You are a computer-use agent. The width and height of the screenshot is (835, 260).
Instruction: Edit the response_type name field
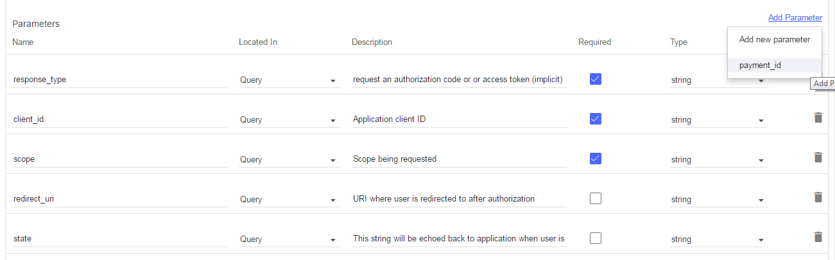point(120,80)
